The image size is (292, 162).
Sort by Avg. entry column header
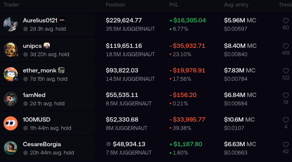(x=236, y=5)
